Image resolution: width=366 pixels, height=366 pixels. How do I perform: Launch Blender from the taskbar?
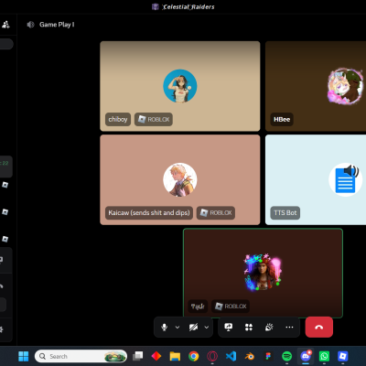(x=250, y=356)
